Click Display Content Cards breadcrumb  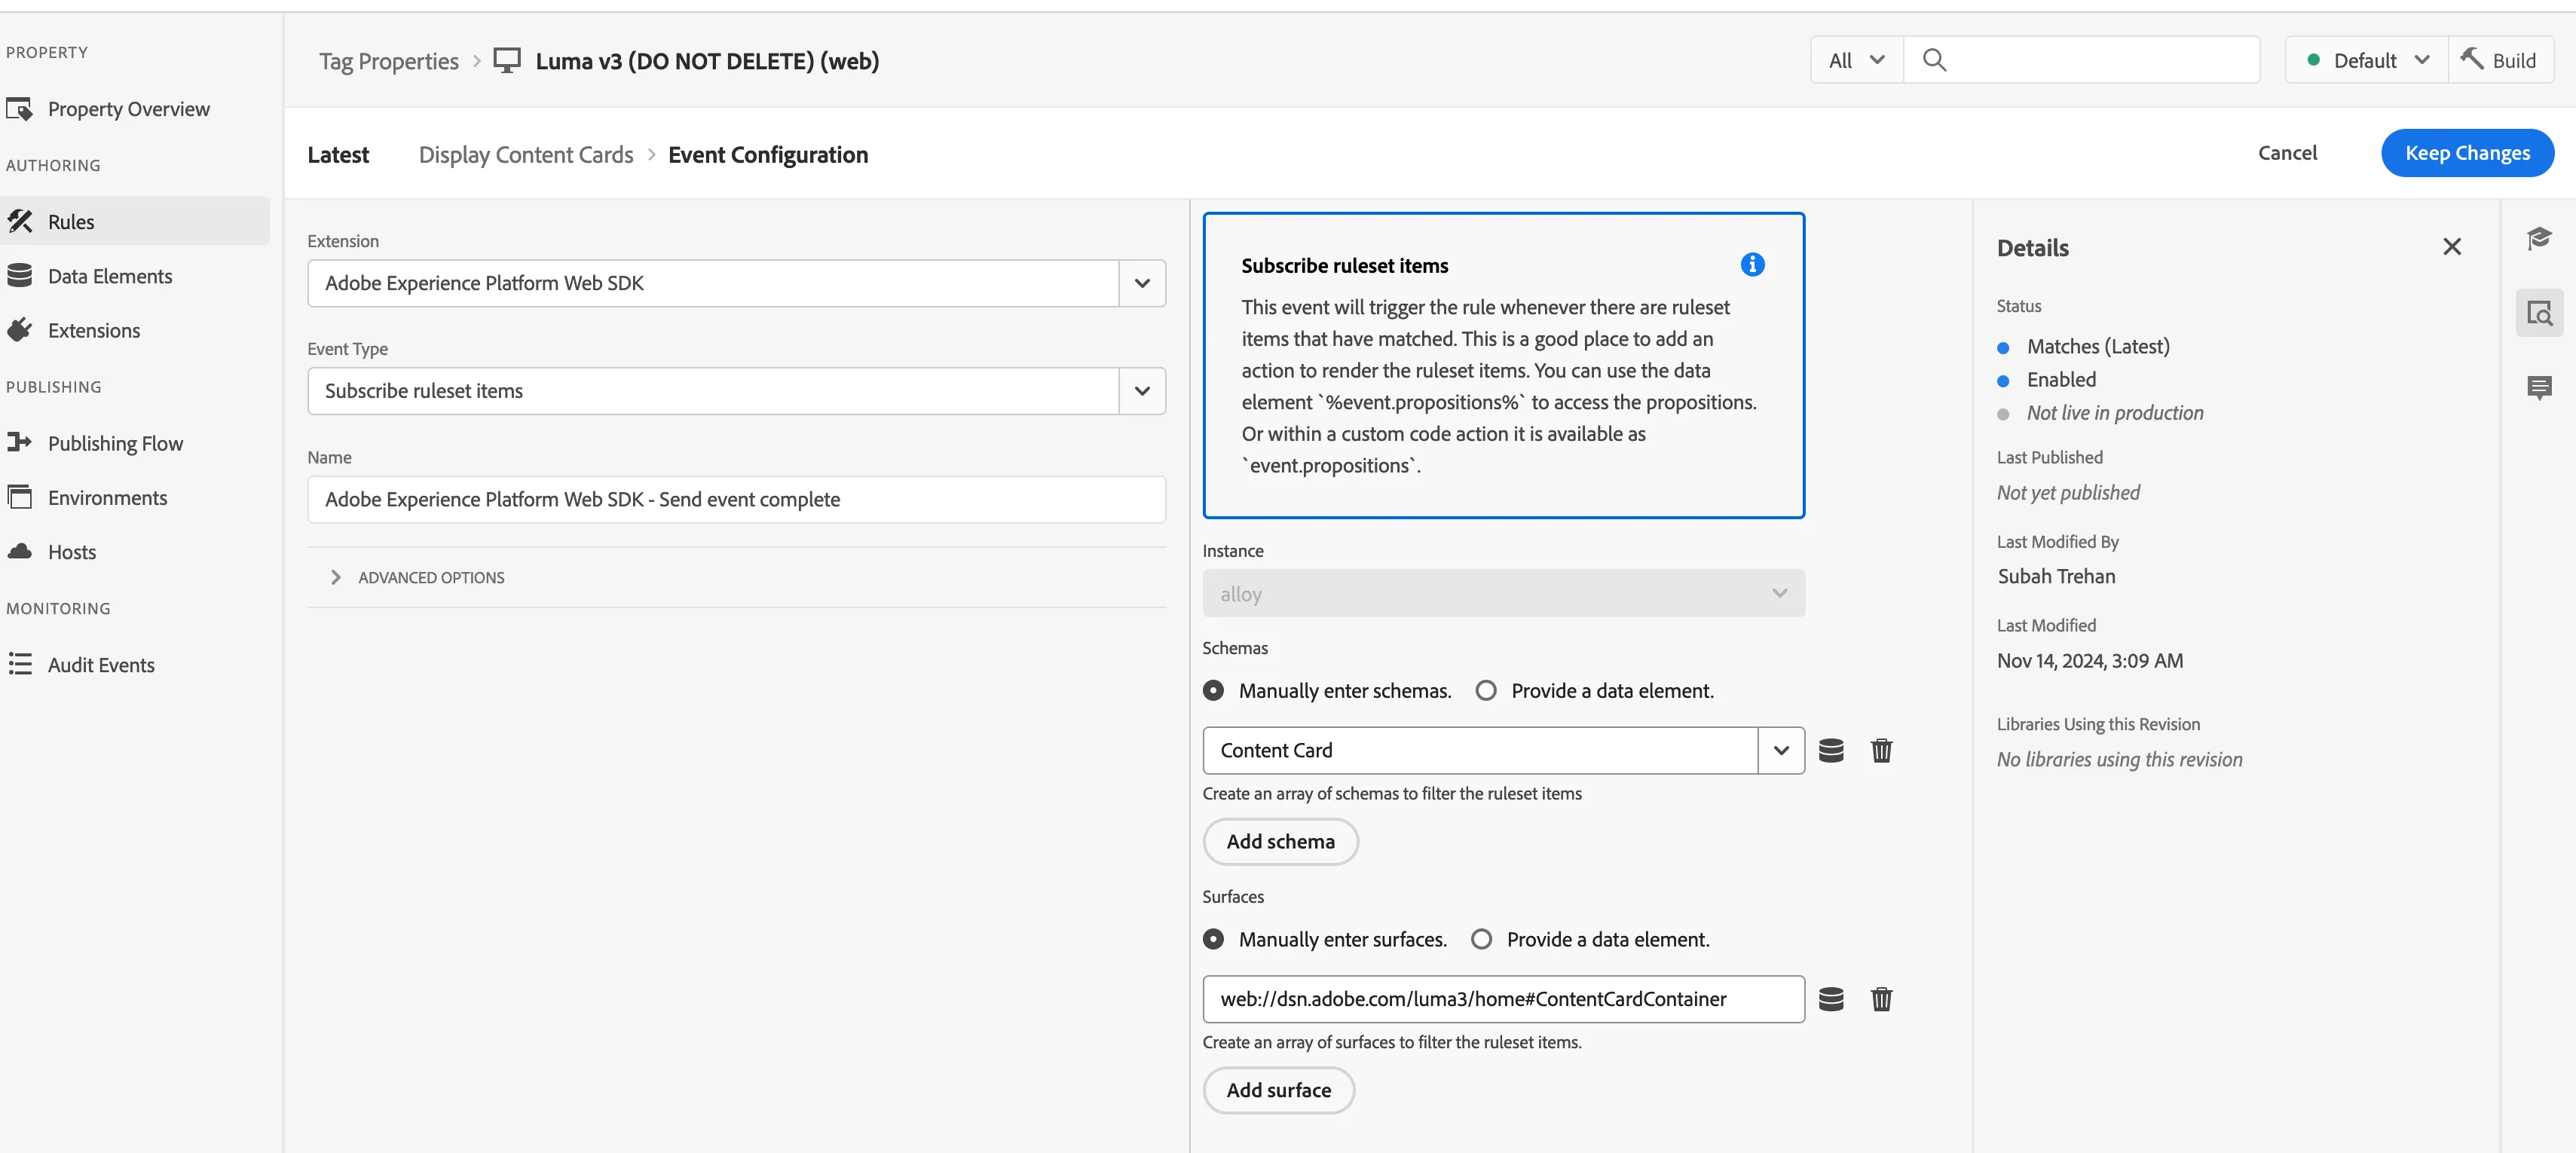coord(526,155)
